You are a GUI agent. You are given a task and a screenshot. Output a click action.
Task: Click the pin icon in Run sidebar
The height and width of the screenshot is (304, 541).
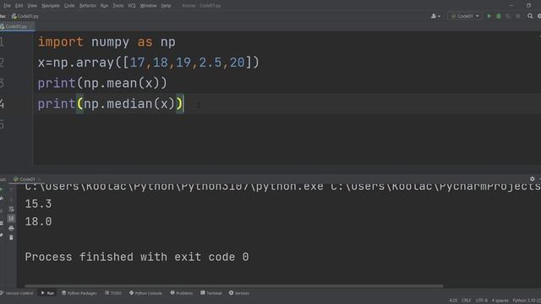pos(2,235)
